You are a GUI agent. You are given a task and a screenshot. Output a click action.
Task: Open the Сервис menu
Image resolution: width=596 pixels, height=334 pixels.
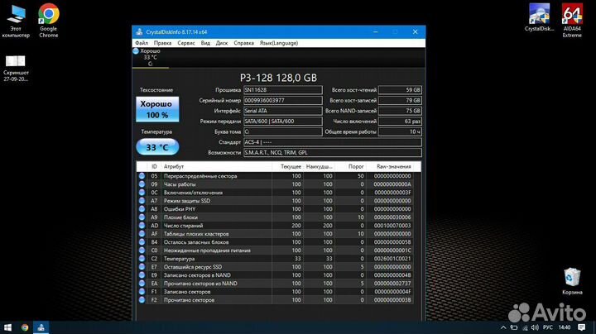pyautogui.click(x=186, y=43)
